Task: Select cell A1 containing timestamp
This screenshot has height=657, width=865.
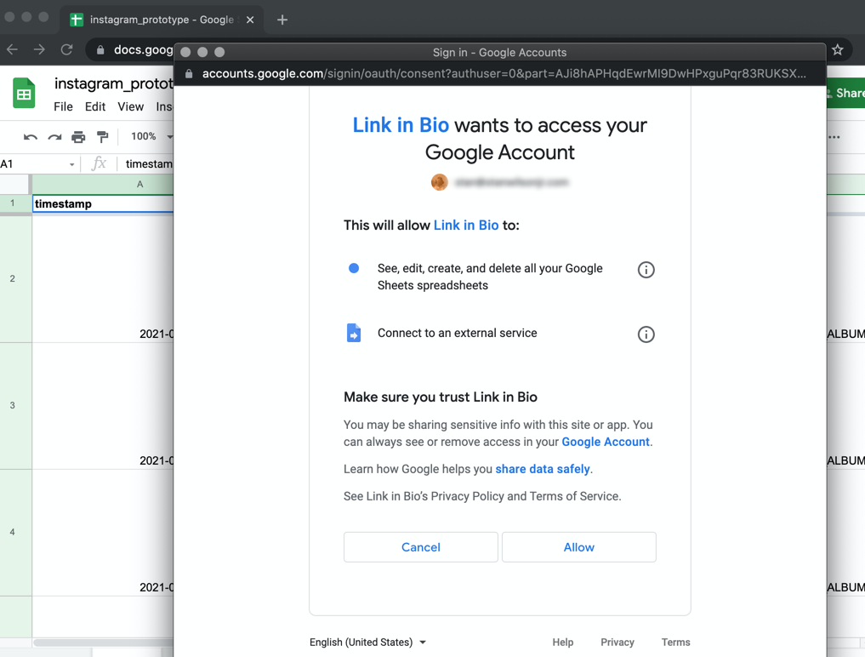Action: tap(102, 204)
